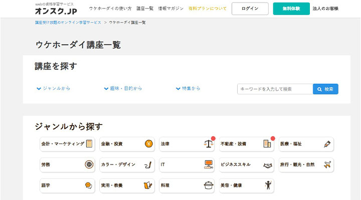Screen dimensions: 361x200
Task: Click the blue 検索 search button
Action: click(x=325, y=89)
